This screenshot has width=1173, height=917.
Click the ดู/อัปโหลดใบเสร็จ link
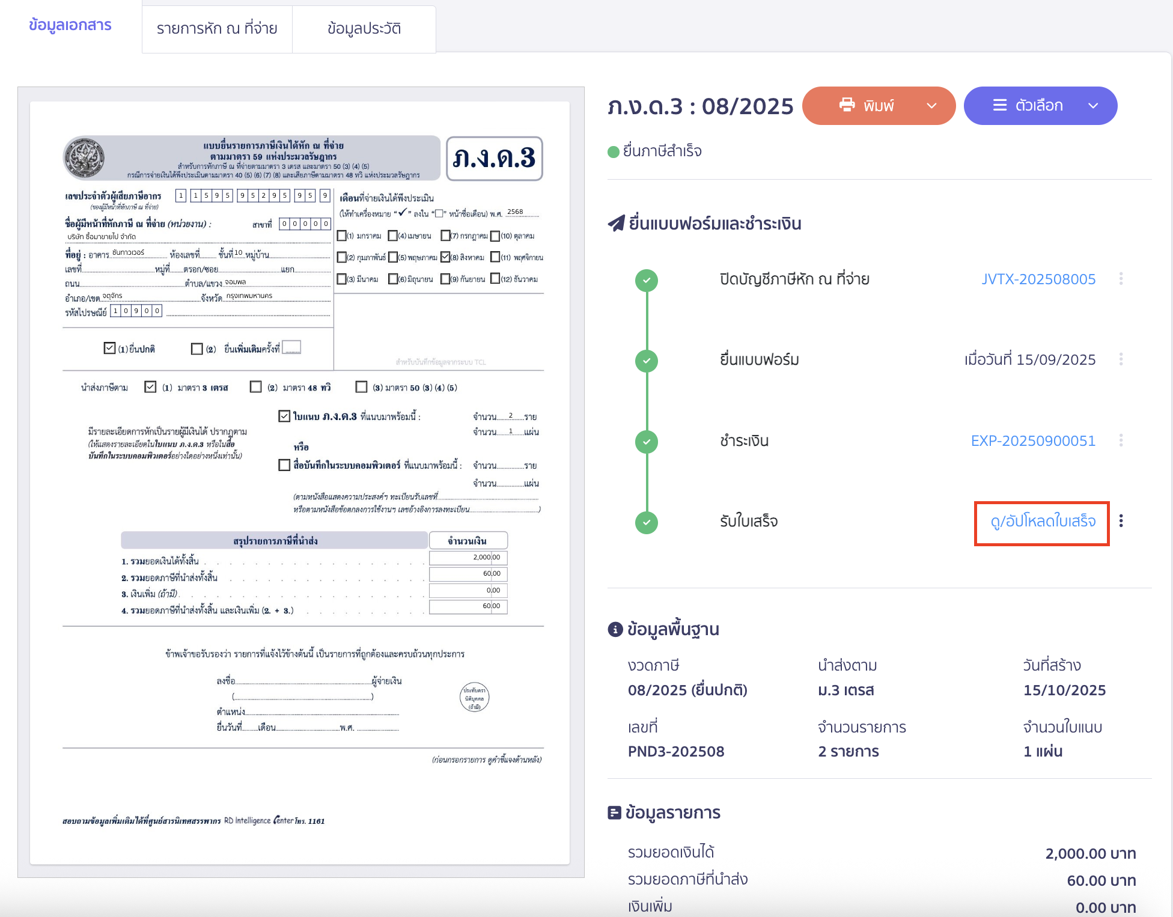[1043, 521]
